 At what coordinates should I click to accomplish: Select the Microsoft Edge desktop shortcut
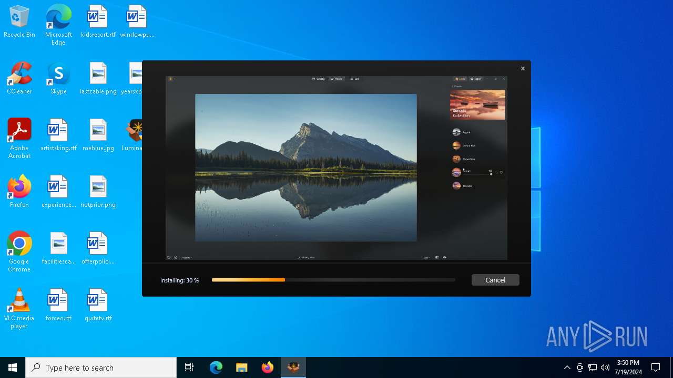[x=58, y=25]
